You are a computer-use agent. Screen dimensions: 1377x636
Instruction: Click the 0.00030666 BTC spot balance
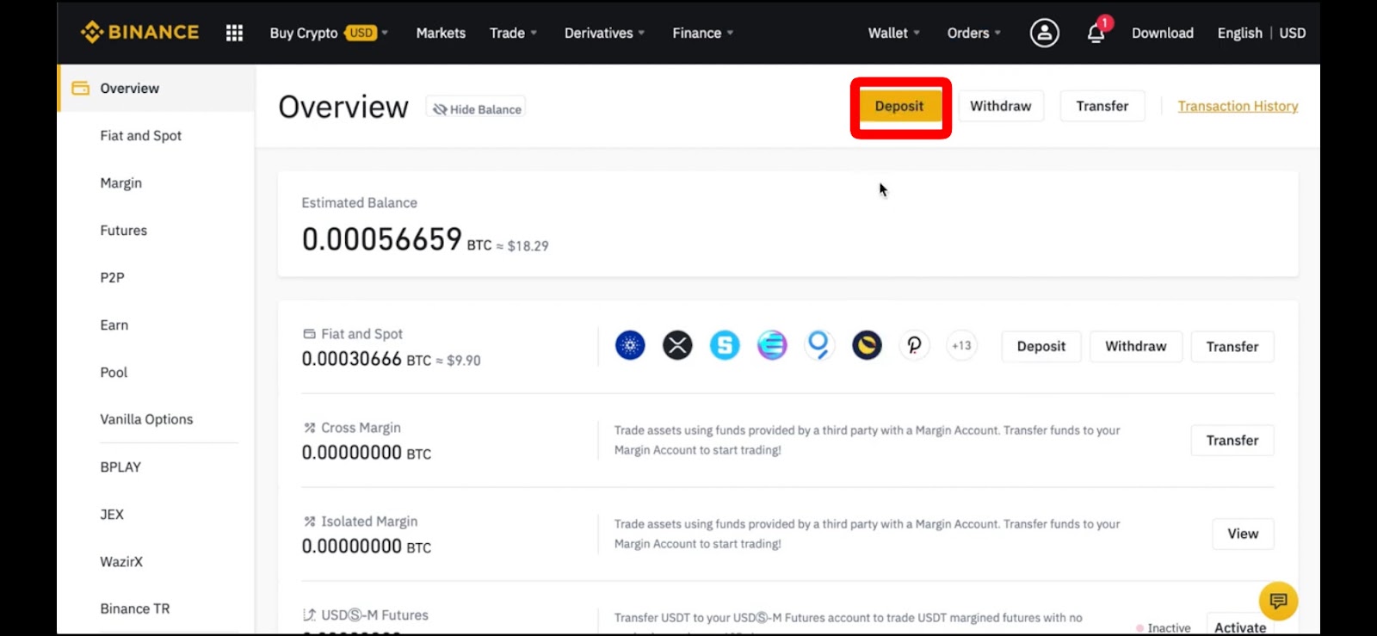point(366,359)
